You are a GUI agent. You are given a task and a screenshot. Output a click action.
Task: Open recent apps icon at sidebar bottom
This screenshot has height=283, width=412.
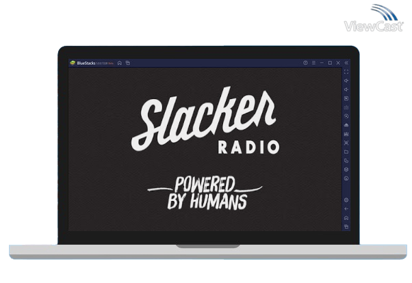[346, 227]
